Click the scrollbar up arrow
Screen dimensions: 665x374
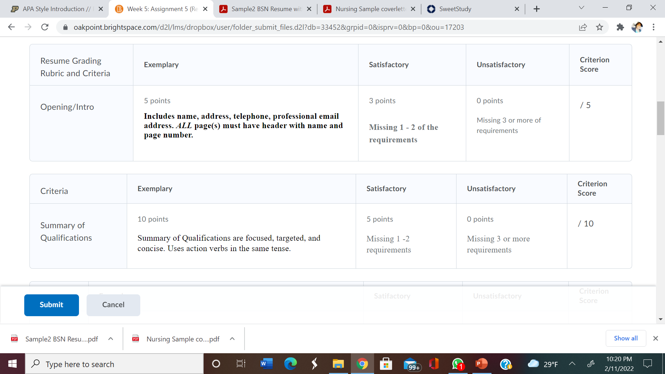pos(660,41)
